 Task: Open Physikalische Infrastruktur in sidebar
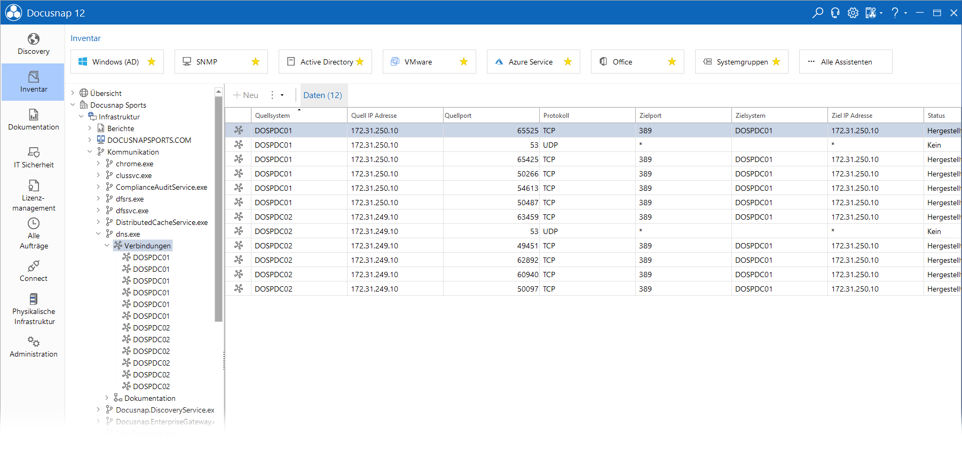[x=33, y=309]
